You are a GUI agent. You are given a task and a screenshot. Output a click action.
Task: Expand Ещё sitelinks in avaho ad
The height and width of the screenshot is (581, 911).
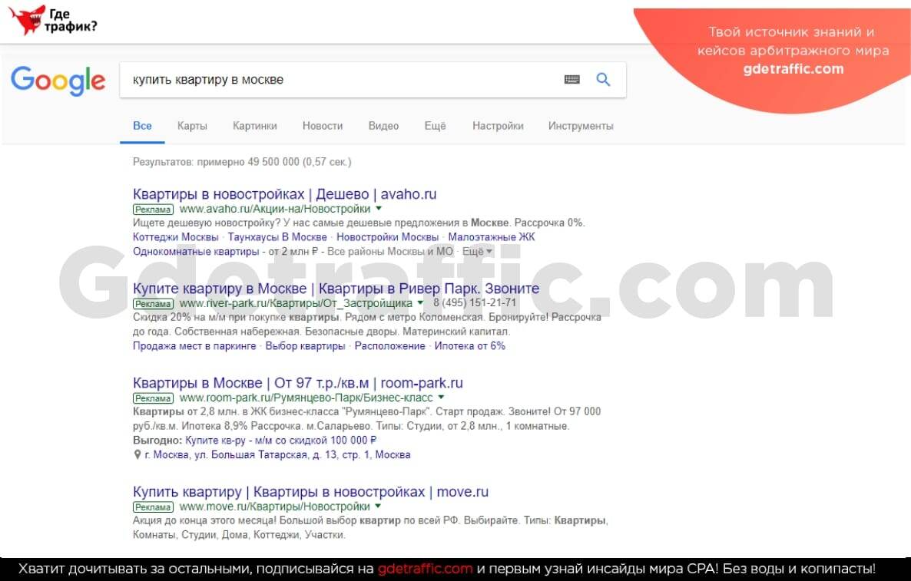[477, 251]
